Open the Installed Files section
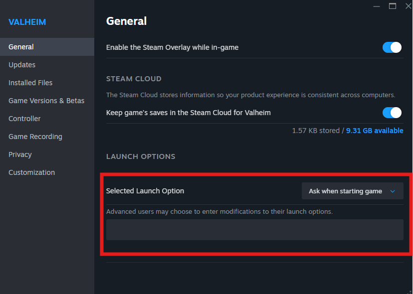413x294 pixels. (30, 83)
